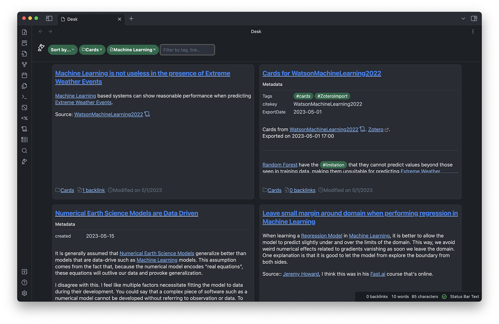Open the graph view
The height and width of the screenshot is (324, 499).
point(24,64)
